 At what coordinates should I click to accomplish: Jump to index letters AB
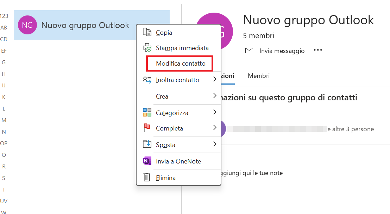[4, 27]
